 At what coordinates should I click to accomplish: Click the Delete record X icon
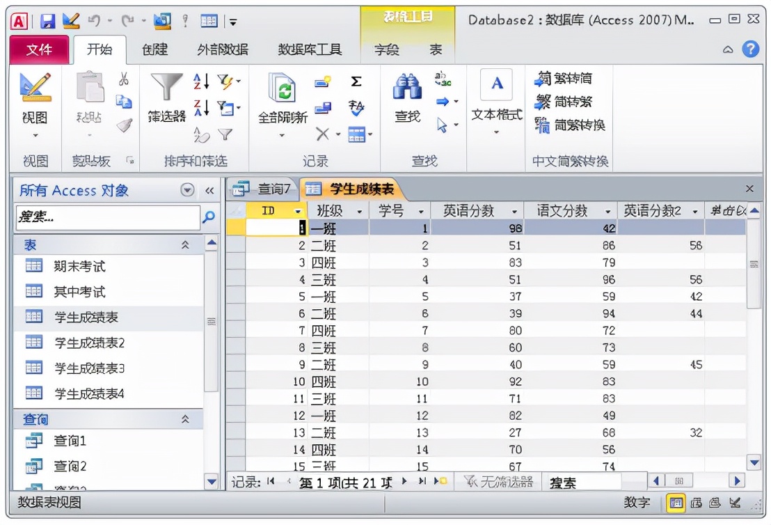click(x=323, y=134)
